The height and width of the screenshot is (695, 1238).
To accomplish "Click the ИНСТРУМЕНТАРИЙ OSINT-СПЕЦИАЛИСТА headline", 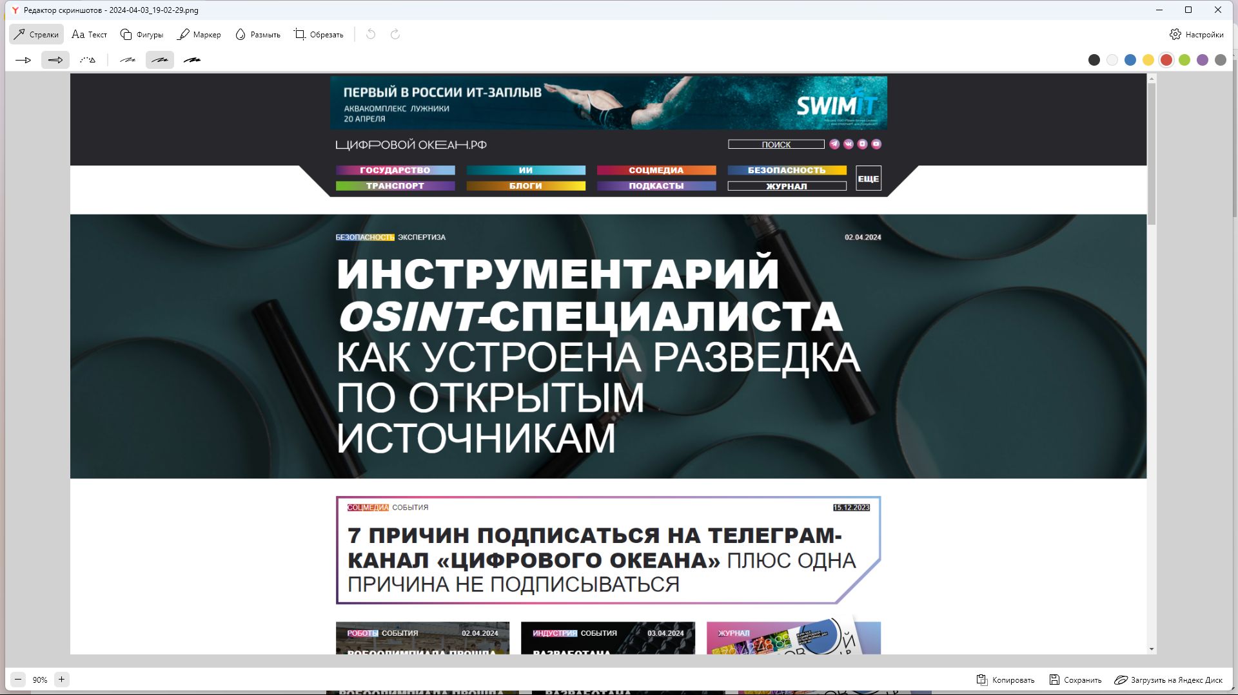I will [x=590, y=294].
